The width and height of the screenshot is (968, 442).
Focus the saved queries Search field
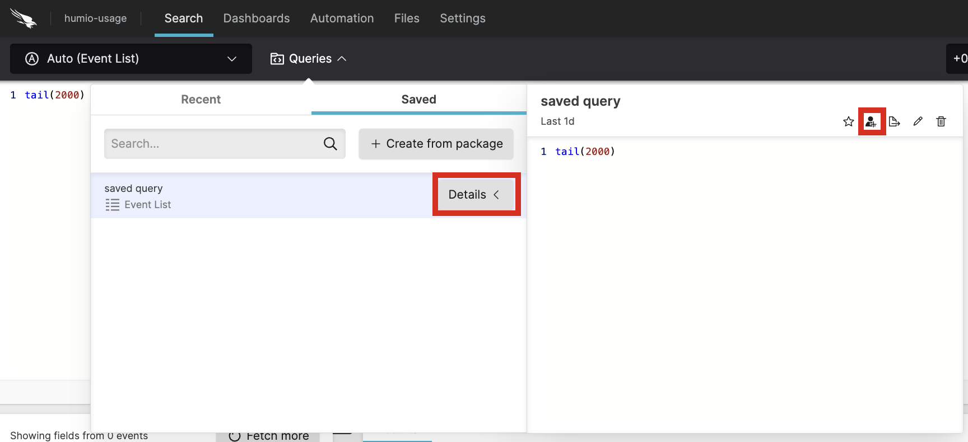click(x=213, y=144)
